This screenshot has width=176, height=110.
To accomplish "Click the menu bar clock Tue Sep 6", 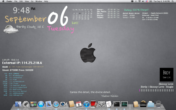I will coord(162,1).
